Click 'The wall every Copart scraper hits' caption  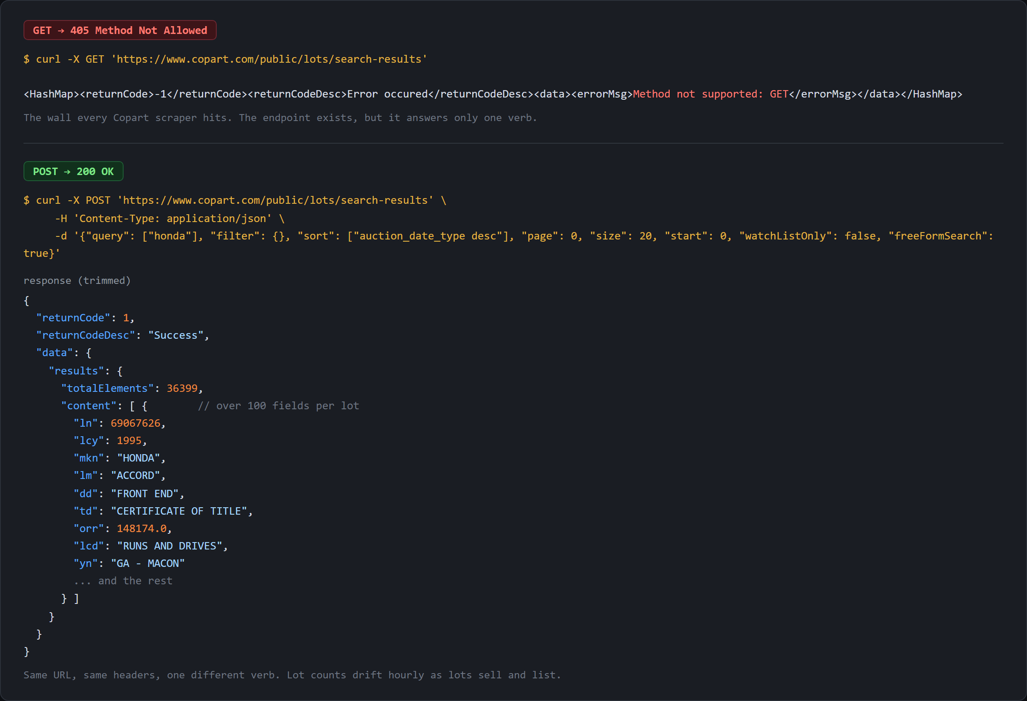[x=280, y=118]
